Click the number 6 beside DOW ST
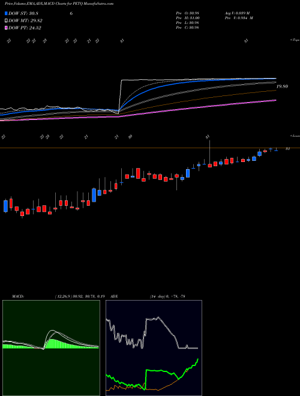The width and height of the screenshot is (300, 396). [x=71, y=13]
